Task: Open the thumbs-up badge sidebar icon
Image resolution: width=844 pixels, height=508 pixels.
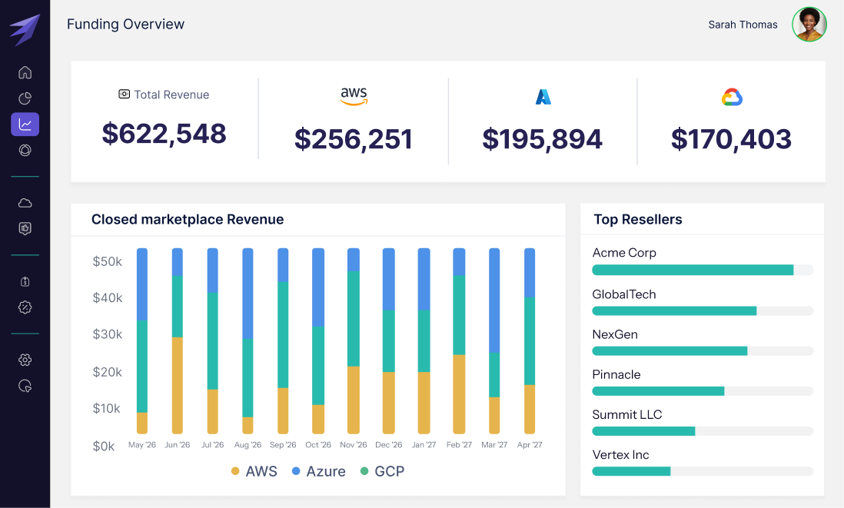Action: [x=25, y=229]
